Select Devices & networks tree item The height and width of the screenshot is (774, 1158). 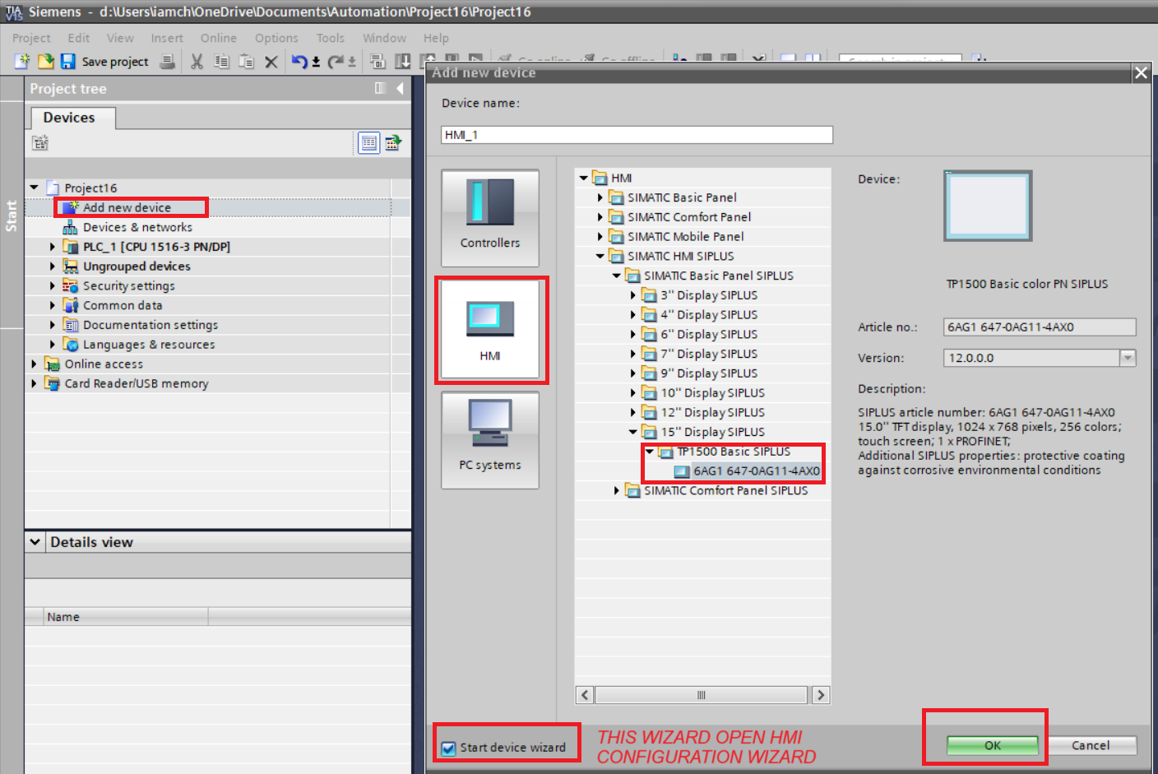coord(137,227)
